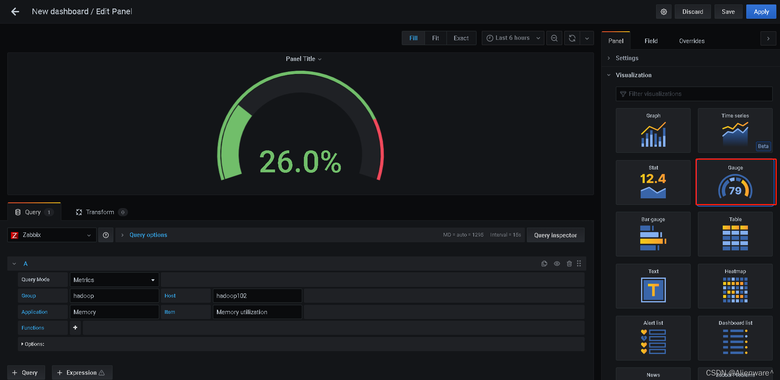Go back using the arrow icon
The image size is (780, 380).
click(15, 12)
